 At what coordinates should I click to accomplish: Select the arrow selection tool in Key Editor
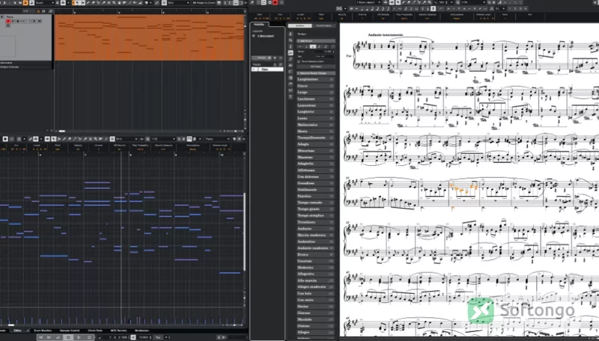[54, 139]
